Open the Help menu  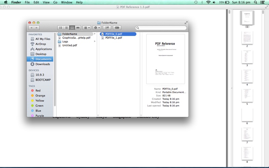79,2
